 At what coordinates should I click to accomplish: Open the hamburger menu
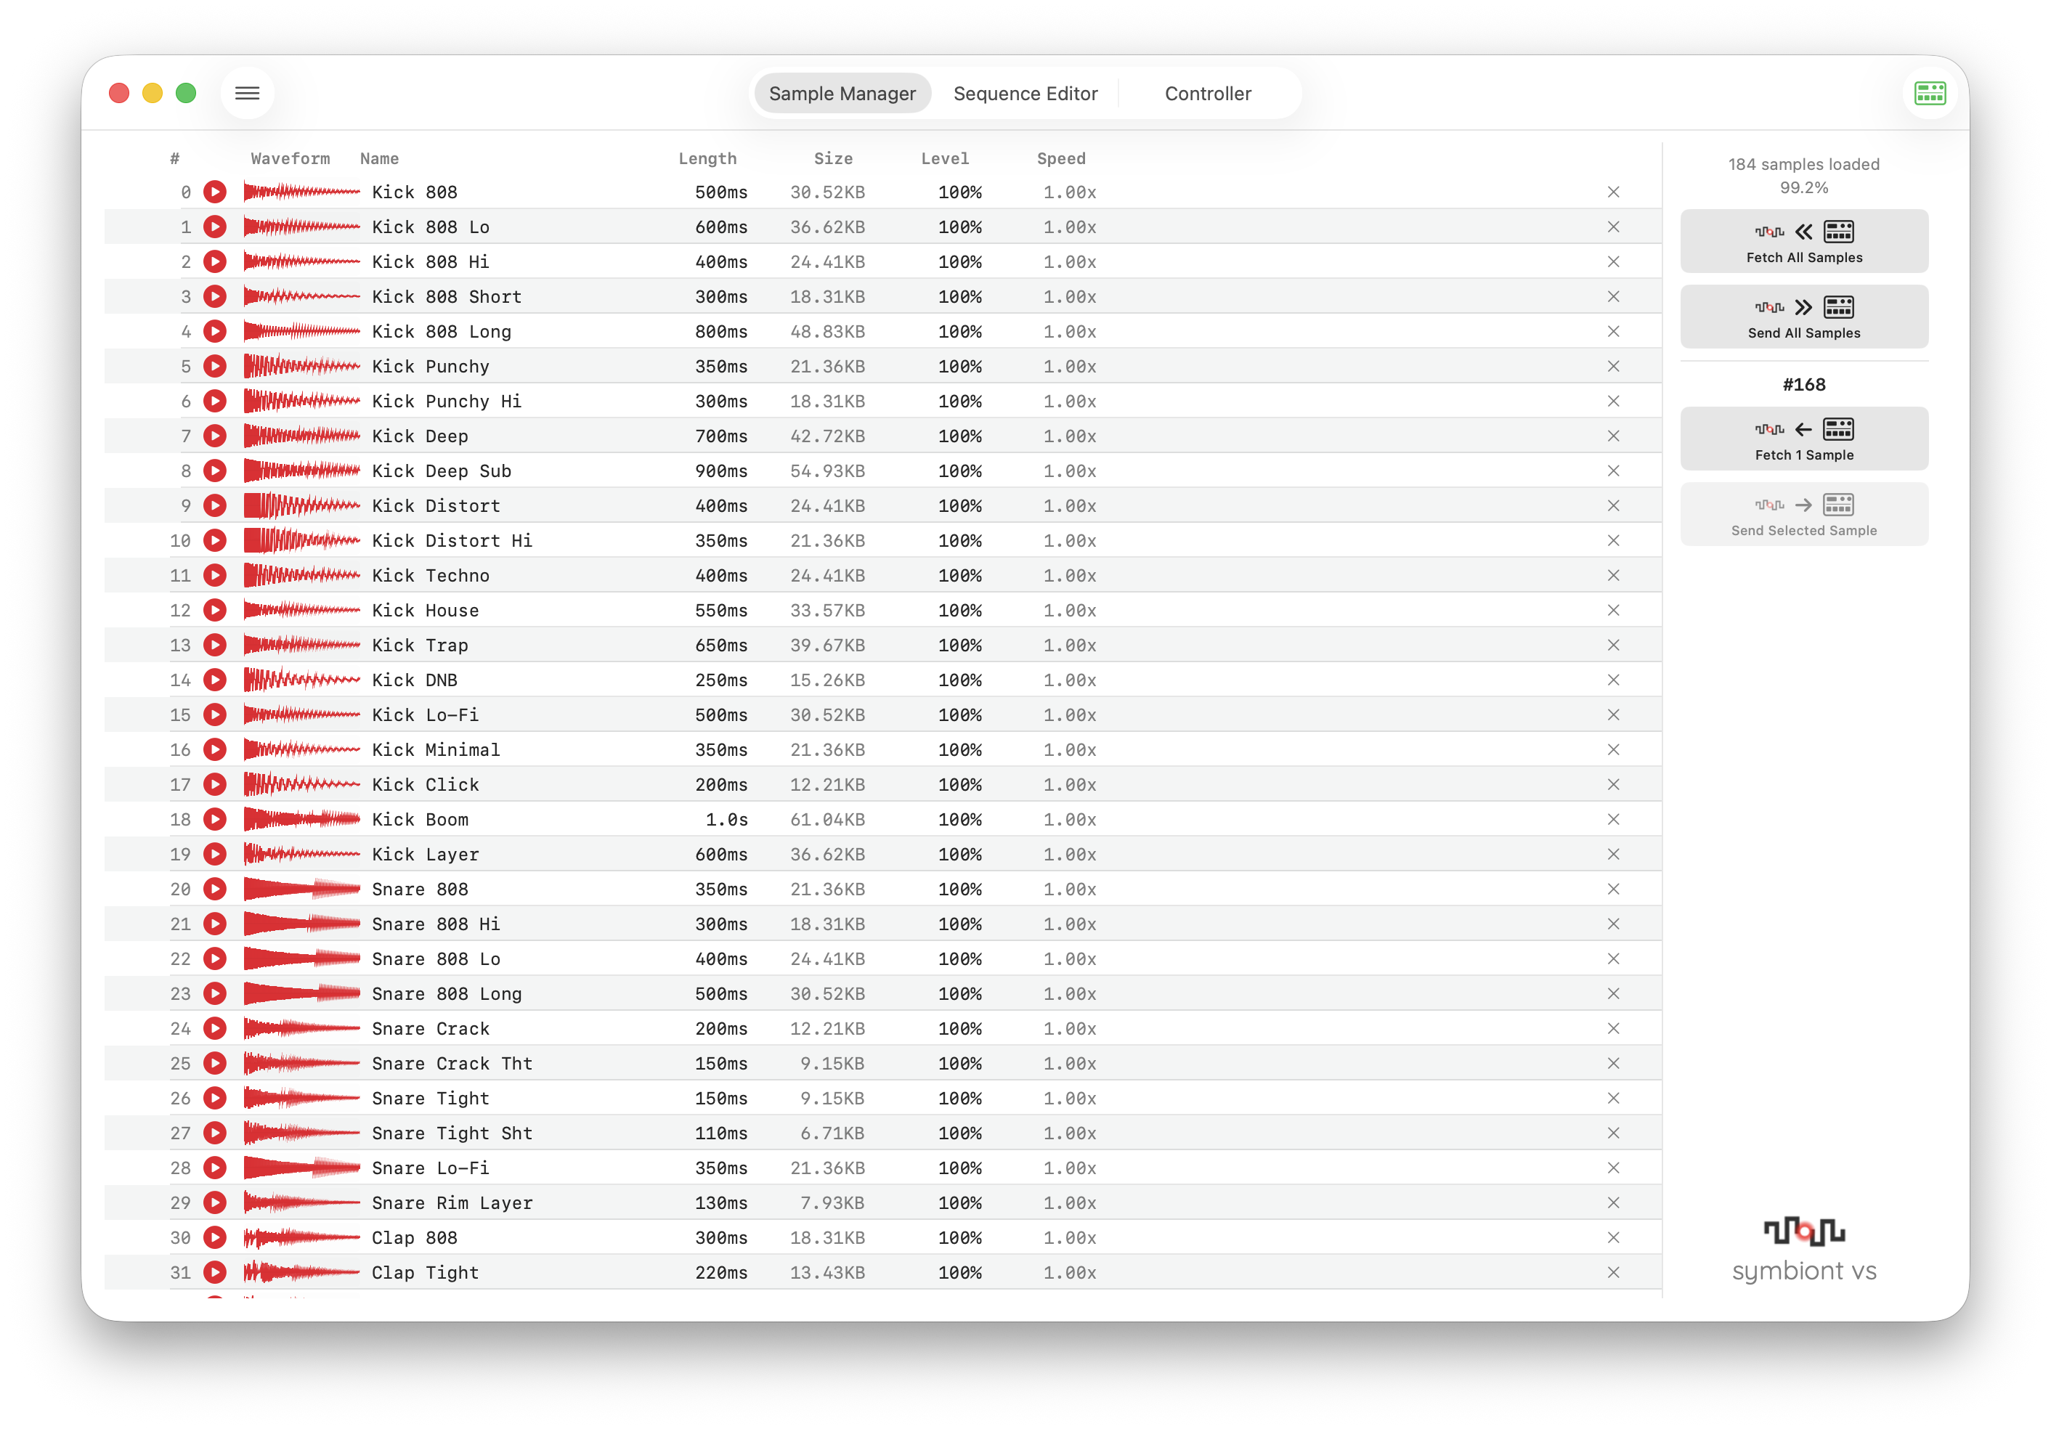click(x=248, y=93)
